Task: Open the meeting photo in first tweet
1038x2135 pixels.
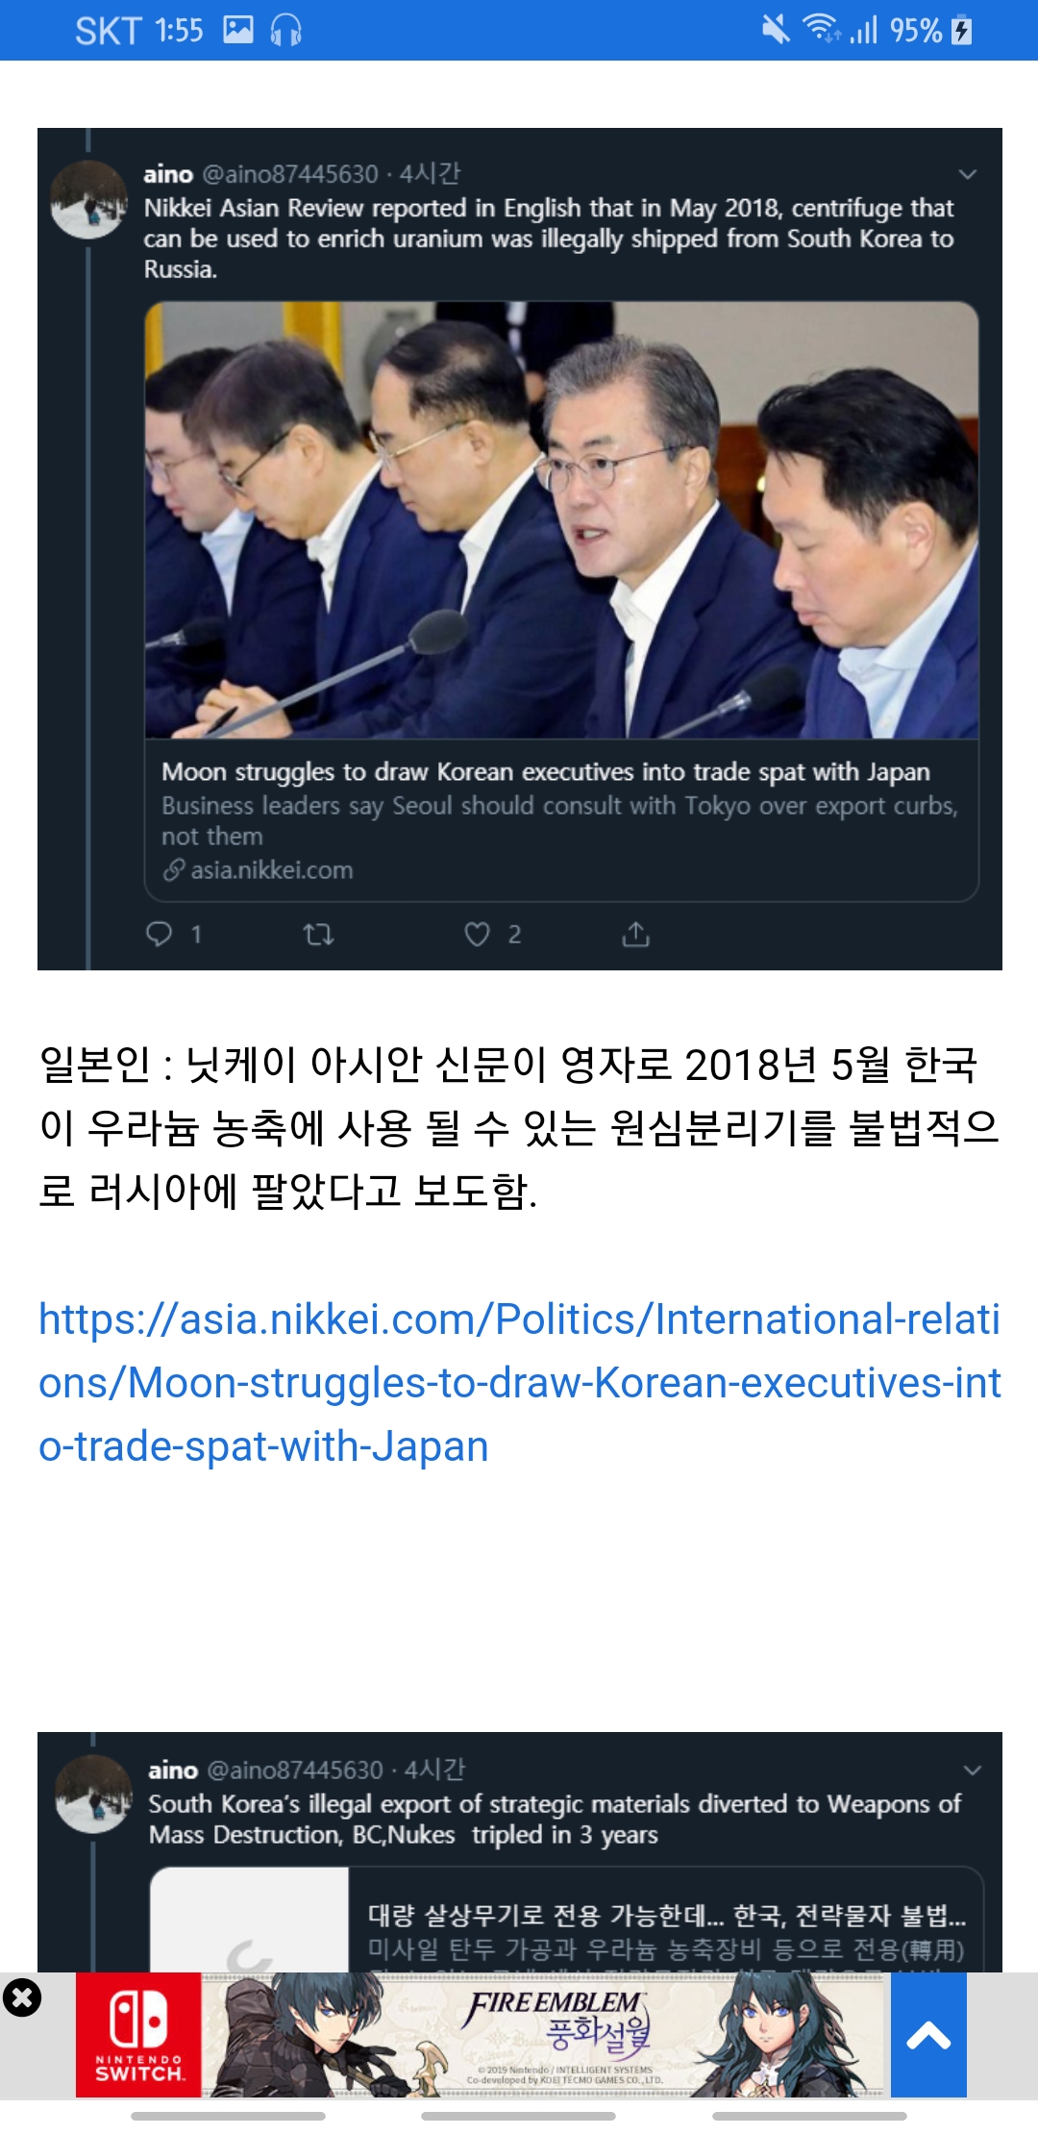Action: pos(561,520)
